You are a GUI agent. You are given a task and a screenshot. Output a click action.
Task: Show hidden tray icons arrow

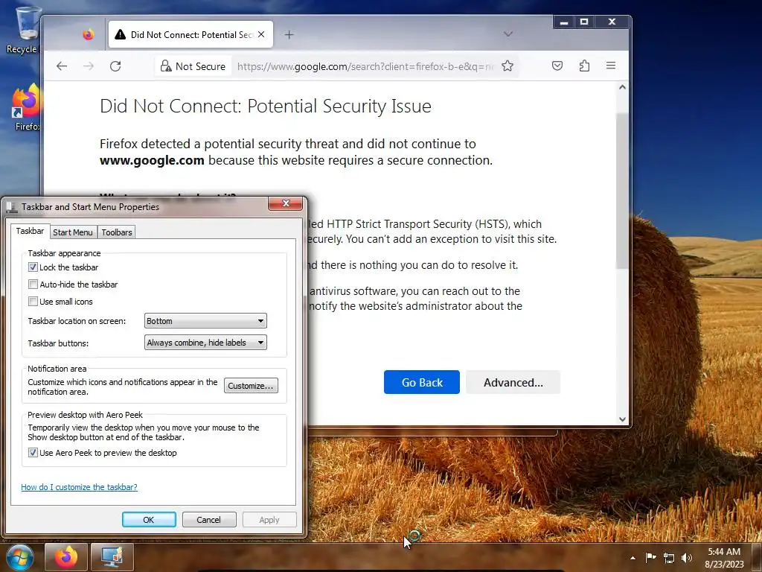tap(633, 558)
